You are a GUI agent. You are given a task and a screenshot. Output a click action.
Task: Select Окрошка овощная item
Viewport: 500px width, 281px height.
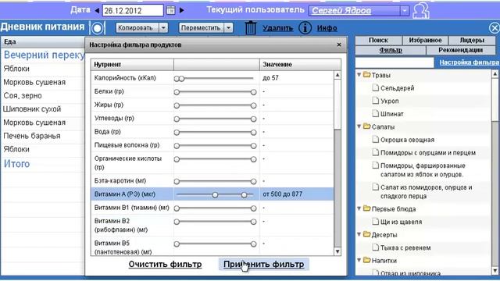click(408, 140)
